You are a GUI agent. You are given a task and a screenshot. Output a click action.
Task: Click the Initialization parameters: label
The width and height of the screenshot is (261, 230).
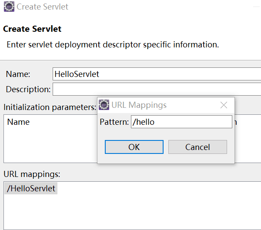click(50, 107)
